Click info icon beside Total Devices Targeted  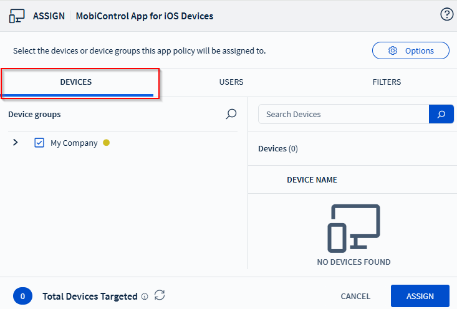[145, 297]
